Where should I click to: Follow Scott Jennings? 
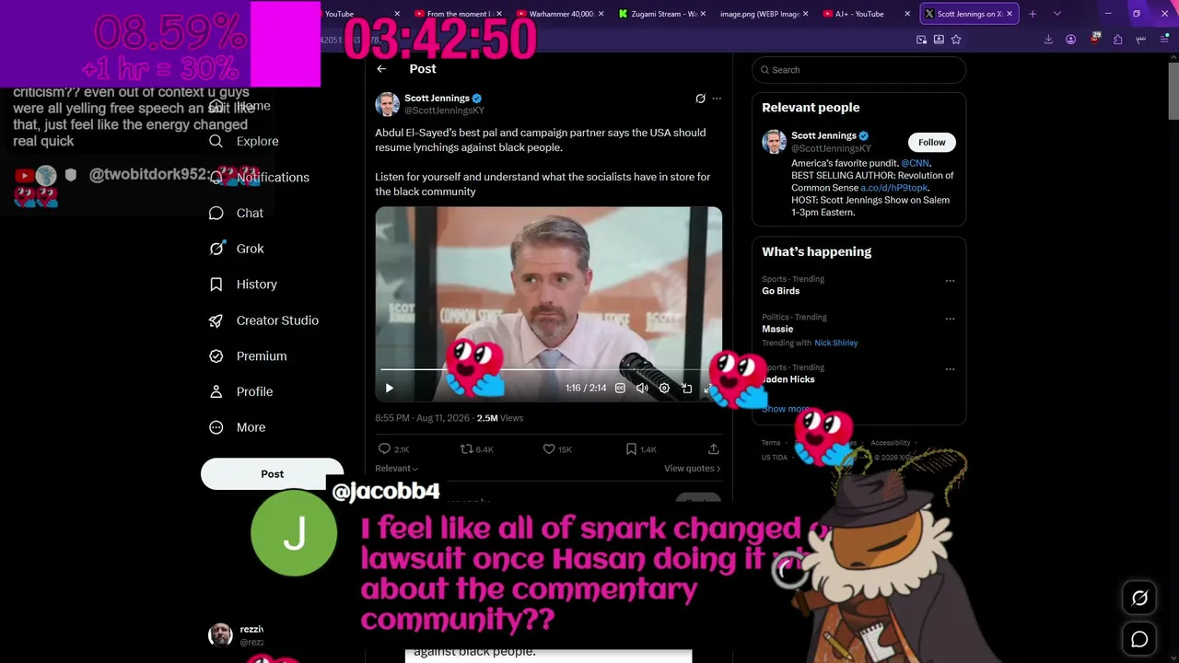[931, 142]
